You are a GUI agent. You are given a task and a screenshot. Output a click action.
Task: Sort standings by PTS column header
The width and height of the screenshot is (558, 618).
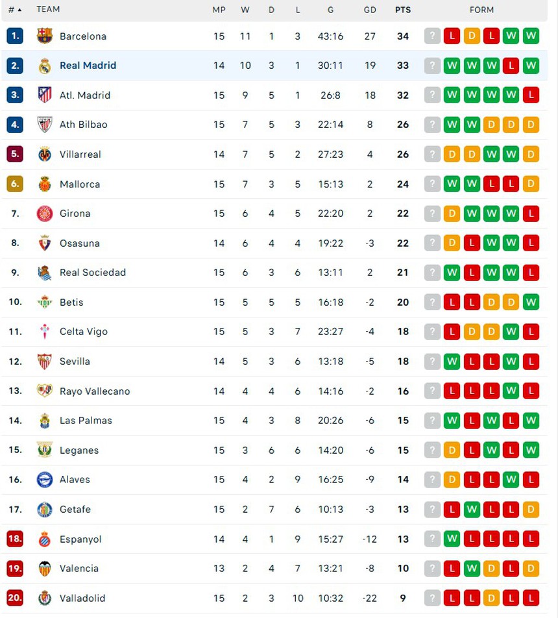tap(403, 10)
